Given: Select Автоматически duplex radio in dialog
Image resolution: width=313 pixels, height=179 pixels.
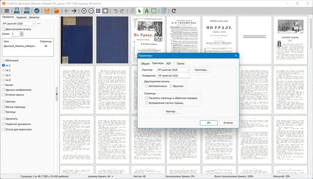Looking at the screenshot, I should click(147, 86).
